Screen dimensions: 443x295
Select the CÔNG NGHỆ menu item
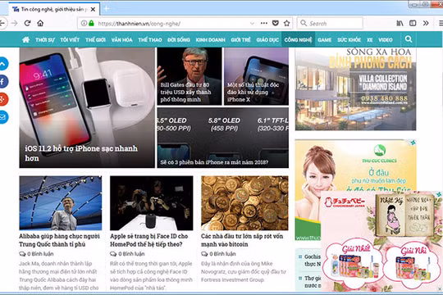pyautogui.click(x=298, y=40)
